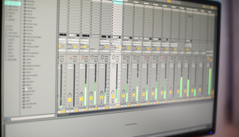The height and width of the screenshot is (137, 239).
Task: Set track 7 Monitor to In
Action: (112, 48)
